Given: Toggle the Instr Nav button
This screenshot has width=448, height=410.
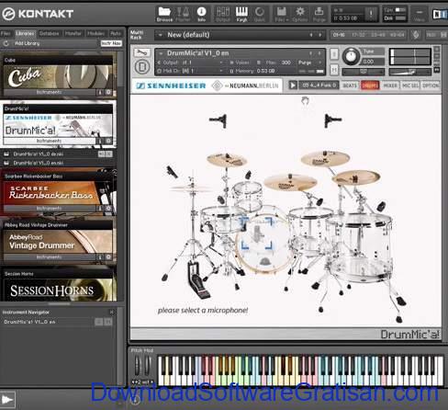Looking at the screenshot, I should click(111, 43).
